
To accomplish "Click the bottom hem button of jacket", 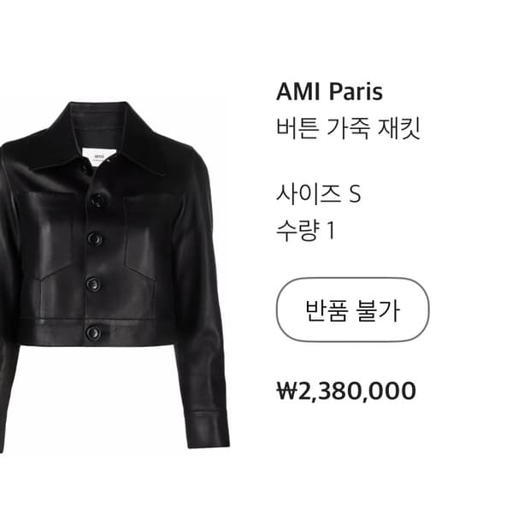I will pos(93,333).
